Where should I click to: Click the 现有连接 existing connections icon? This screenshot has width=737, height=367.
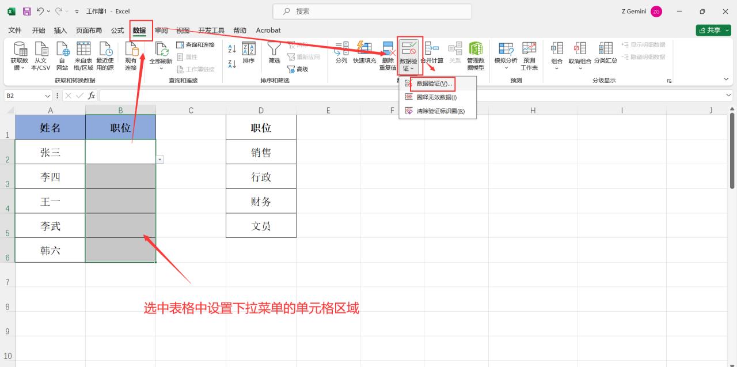click(x=131, y=56)
